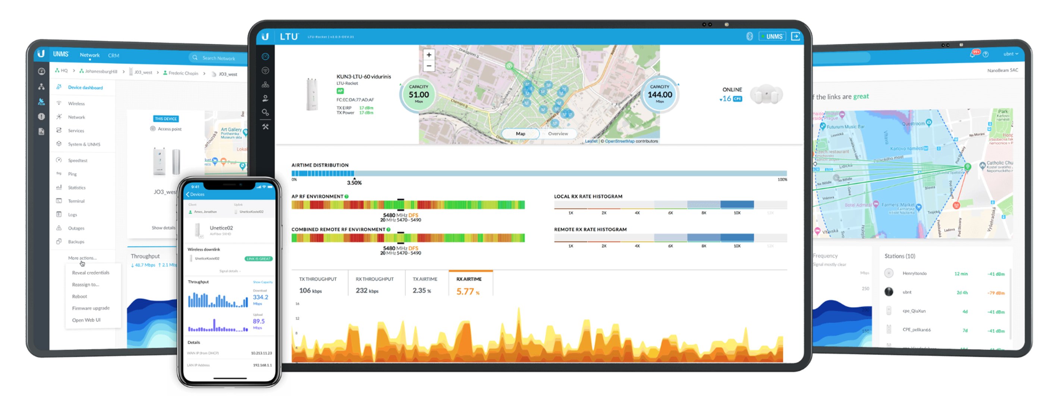
Task: Open the tools wrench icon in LTU sidebar
Action: click(x=265, y=126)
